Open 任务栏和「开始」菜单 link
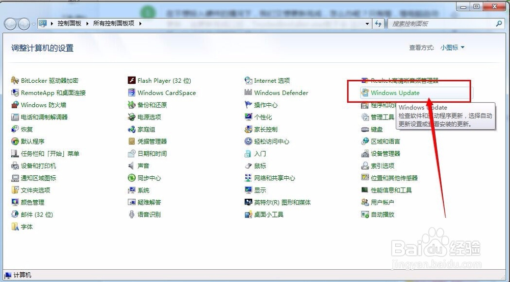This screenshot has height=282, width=510. coord(50,154)
